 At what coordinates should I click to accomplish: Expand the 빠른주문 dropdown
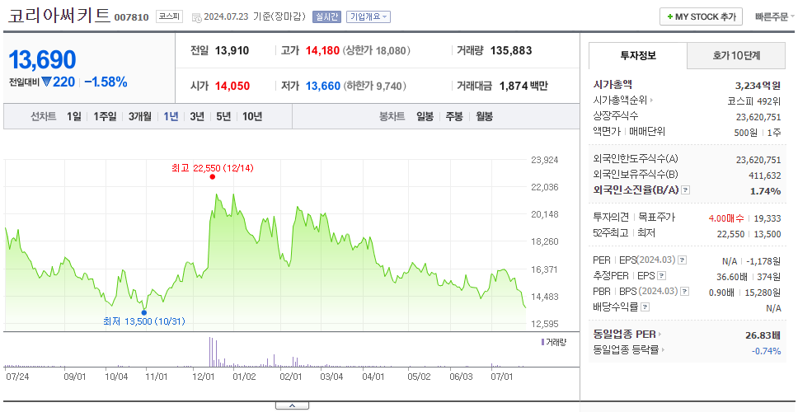pyautogui.click(x=775, y=16)
